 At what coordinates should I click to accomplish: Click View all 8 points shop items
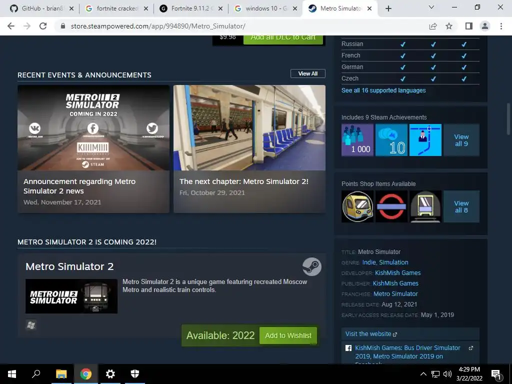(461, 206)
